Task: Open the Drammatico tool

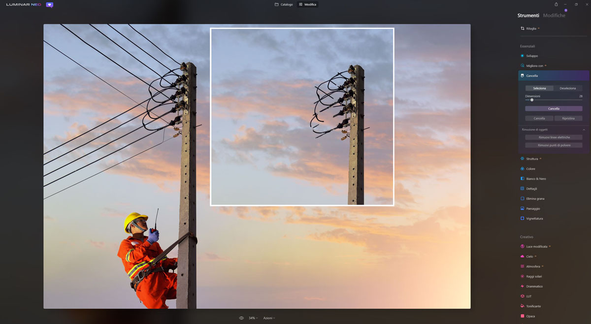Action: click(x=534, y=286)
